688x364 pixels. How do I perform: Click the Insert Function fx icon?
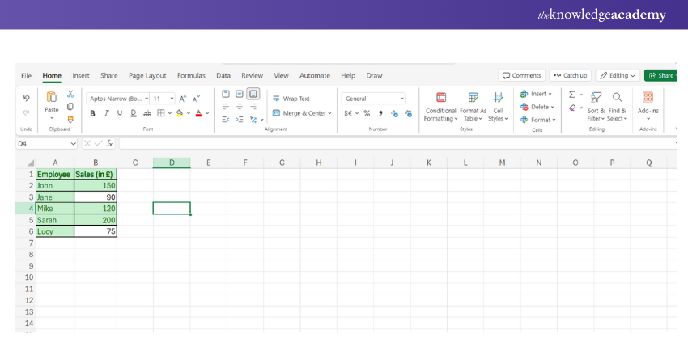109,143
